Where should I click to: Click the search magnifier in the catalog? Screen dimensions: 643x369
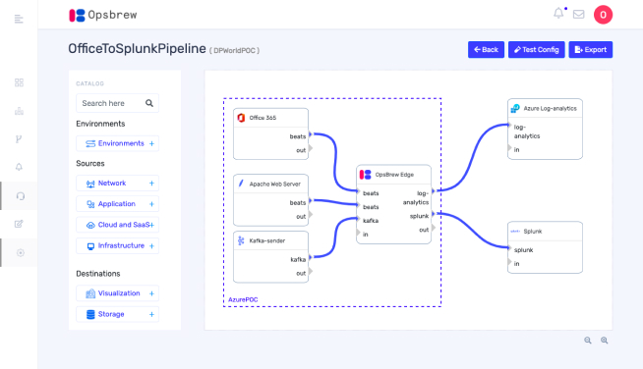coord(149,103)
